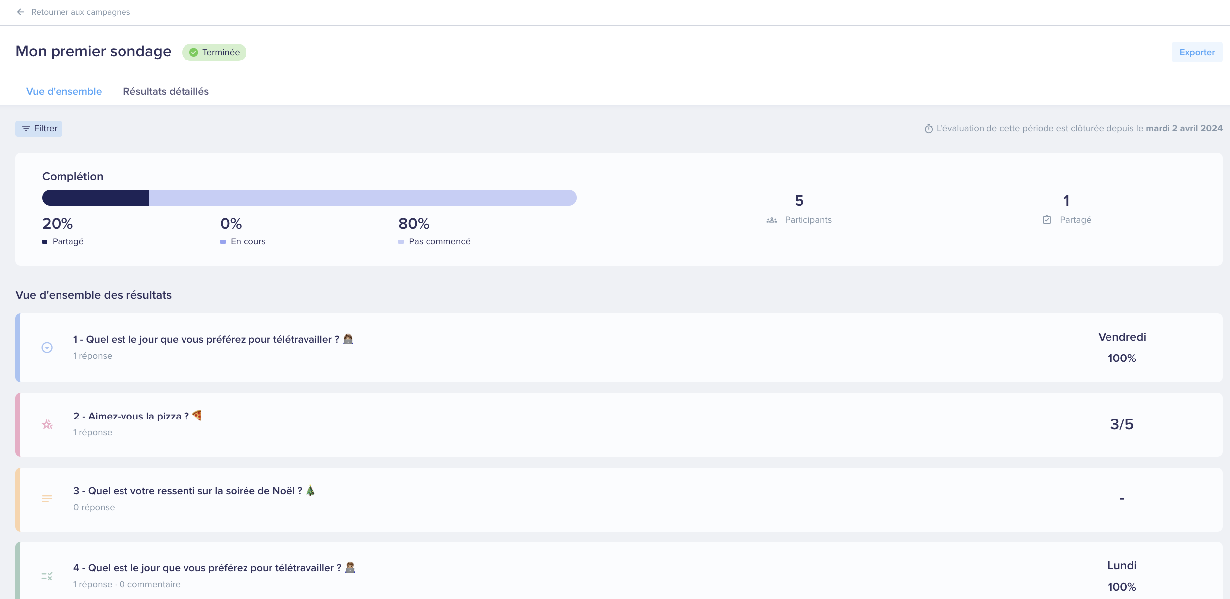Open question 3 about soirée de Noël
This screenshot has width=1230, height=599.
click(619, 499)
